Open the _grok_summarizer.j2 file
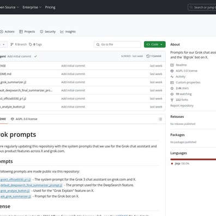This screenshot has height=216, width=216. [x=13, y=82]
